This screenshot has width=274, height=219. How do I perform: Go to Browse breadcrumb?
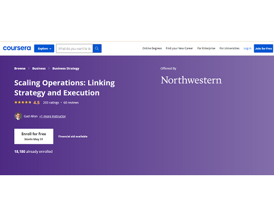click(20, 68)
